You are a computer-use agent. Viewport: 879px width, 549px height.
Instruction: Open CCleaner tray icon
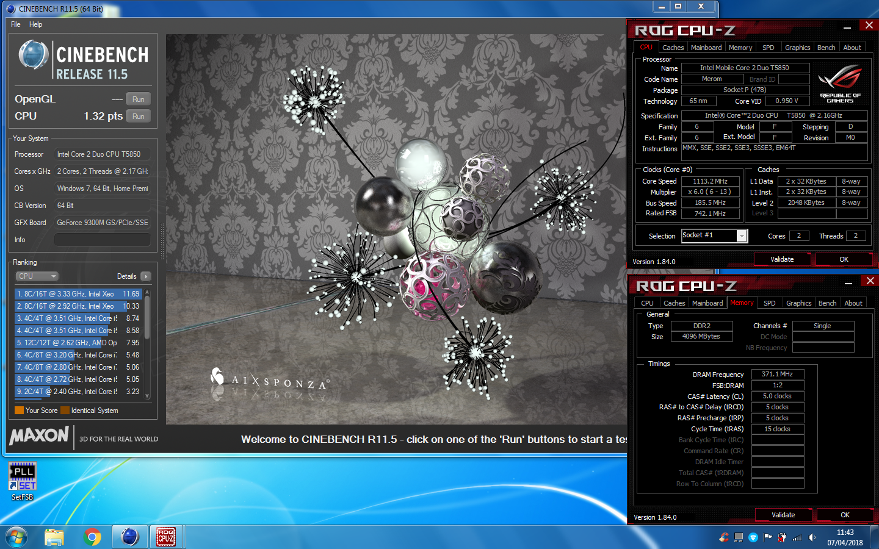[x=724, y=537]
